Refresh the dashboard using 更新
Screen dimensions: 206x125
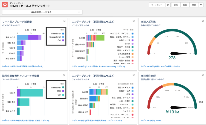176,5
